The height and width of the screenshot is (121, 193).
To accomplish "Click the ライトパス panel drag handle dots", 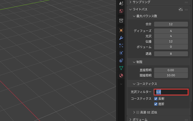I will [186, 9].
